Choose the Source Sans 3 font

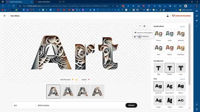coord(170,86)
